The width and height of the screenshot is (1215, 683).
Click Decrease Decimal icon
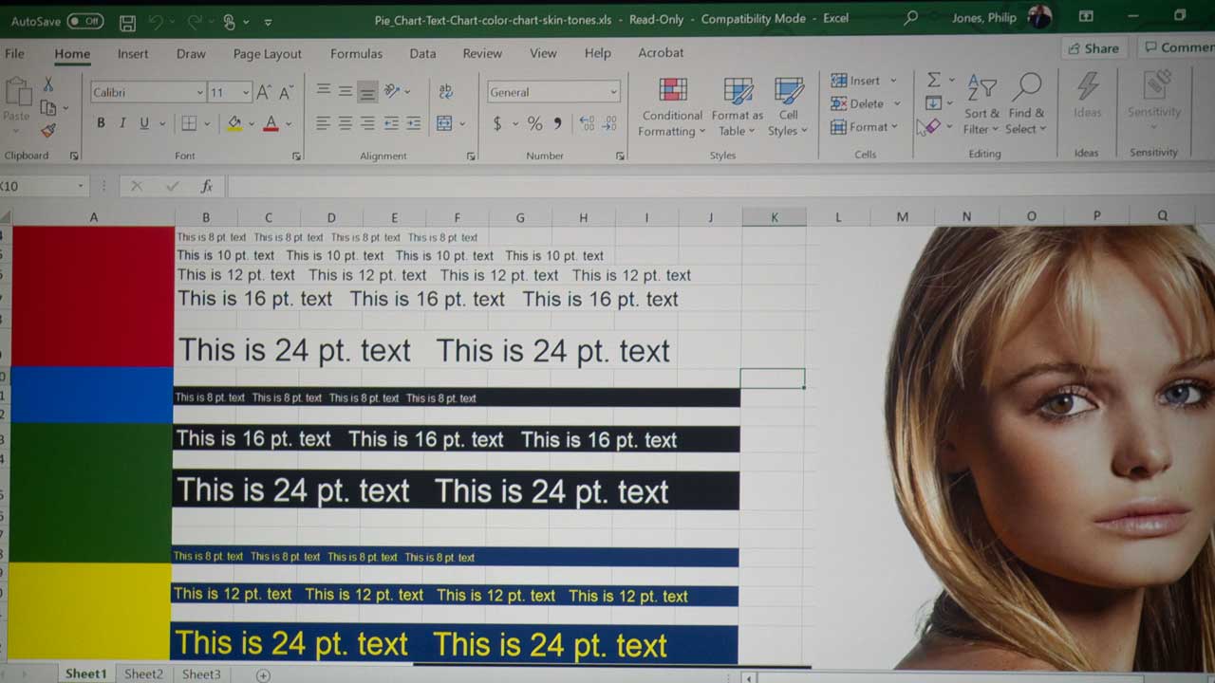[x=607, y=123]
